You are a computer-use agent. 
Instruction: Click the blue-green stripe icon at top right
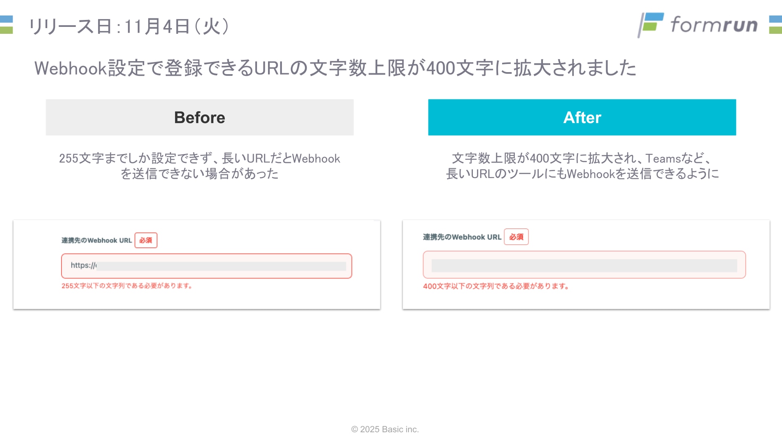[x=775, y=24]
